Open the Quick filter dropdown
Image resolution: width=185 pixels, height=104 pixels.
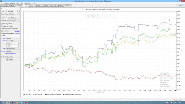[12, 57]
